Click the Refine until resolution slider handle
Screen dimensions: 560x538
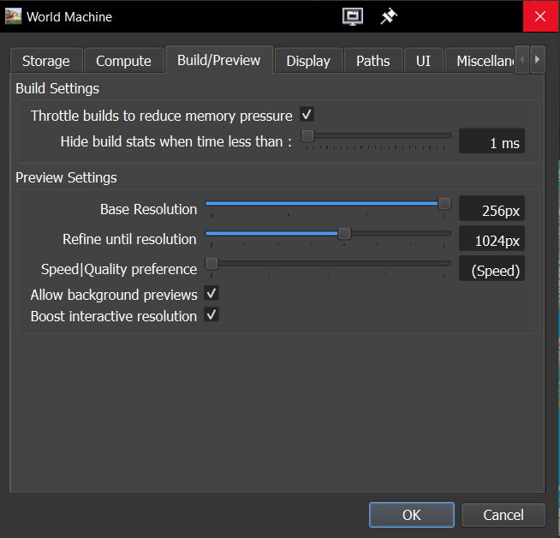(344, 233)
